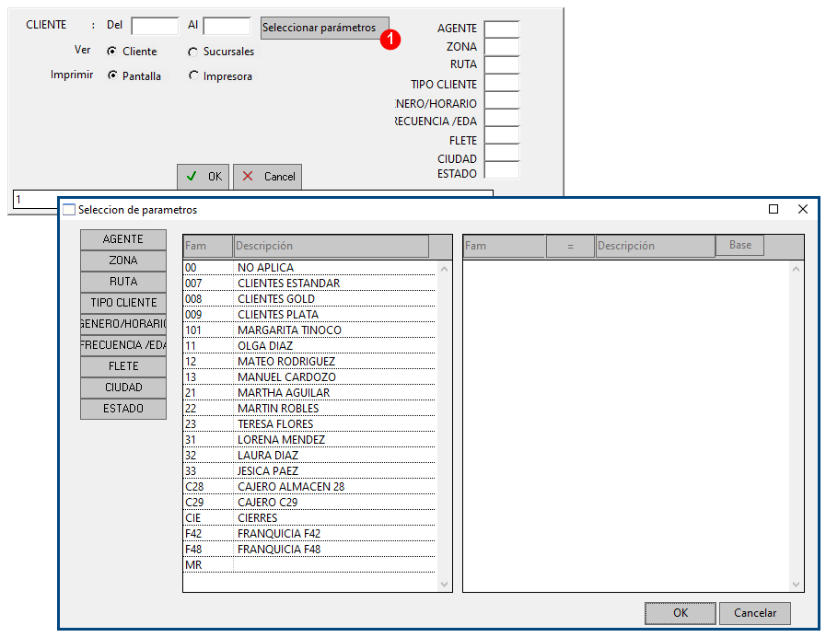Confirm with green check OK button
This screenshot has height=637, width=826.
coord(203,177)
